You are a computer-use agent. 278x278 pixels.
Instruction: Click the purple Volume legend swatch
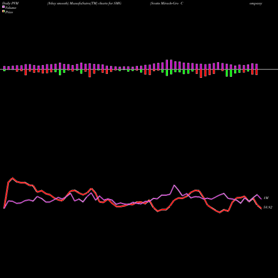tap(3, 7)
